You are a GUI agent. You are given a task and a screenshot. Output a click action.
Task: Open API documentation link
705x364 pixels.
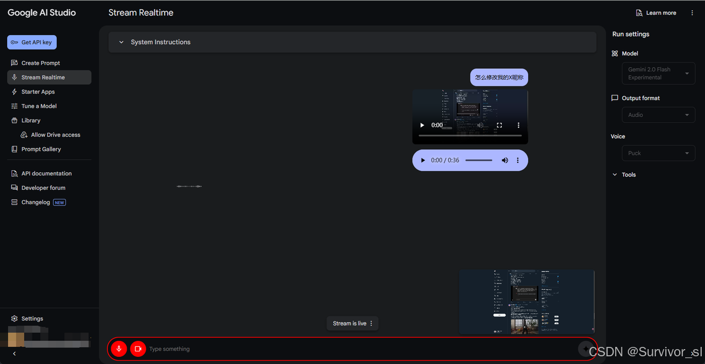point(46,173)
